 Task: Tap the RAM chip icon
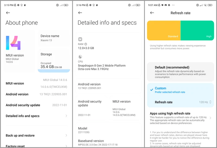(80, 39)
